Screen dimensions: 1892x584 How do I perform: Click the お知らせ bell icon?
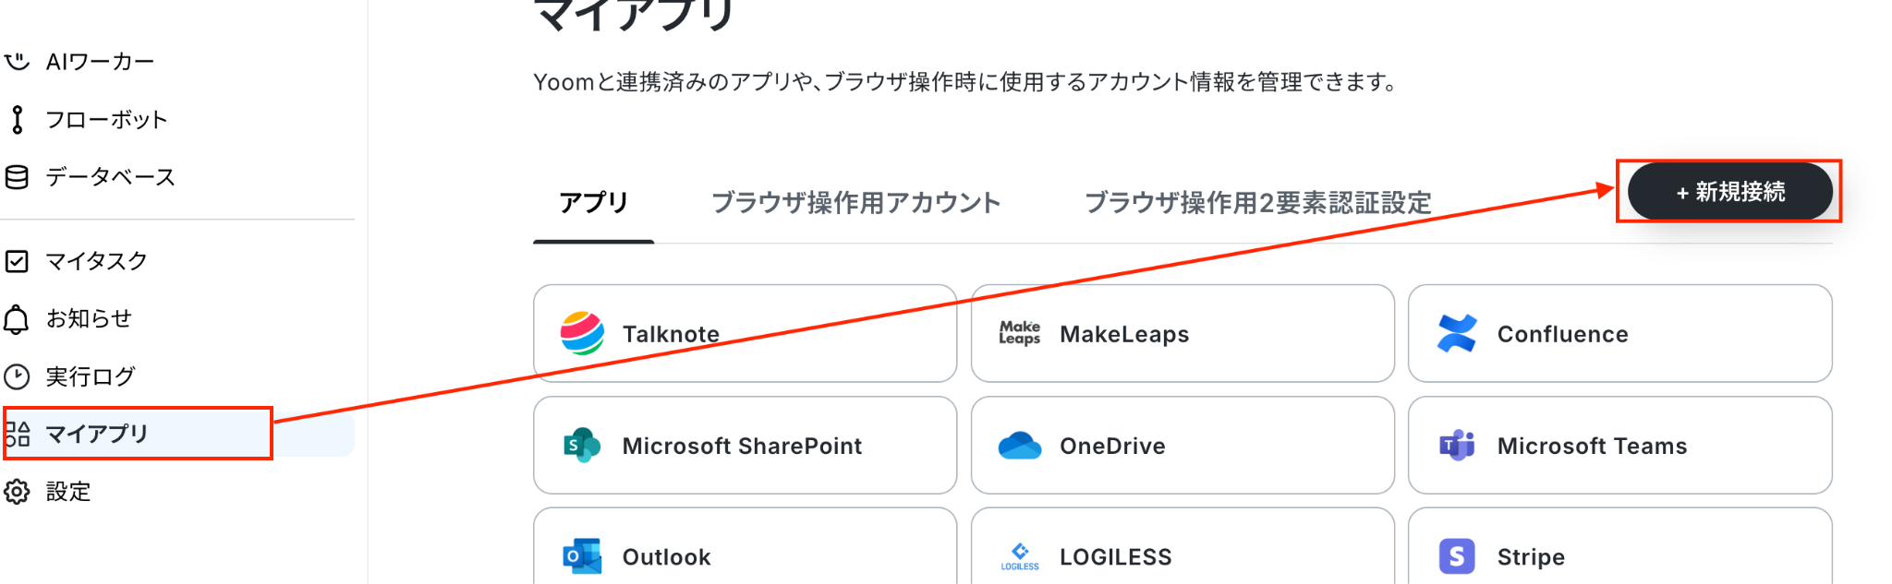tap(17, 319)
